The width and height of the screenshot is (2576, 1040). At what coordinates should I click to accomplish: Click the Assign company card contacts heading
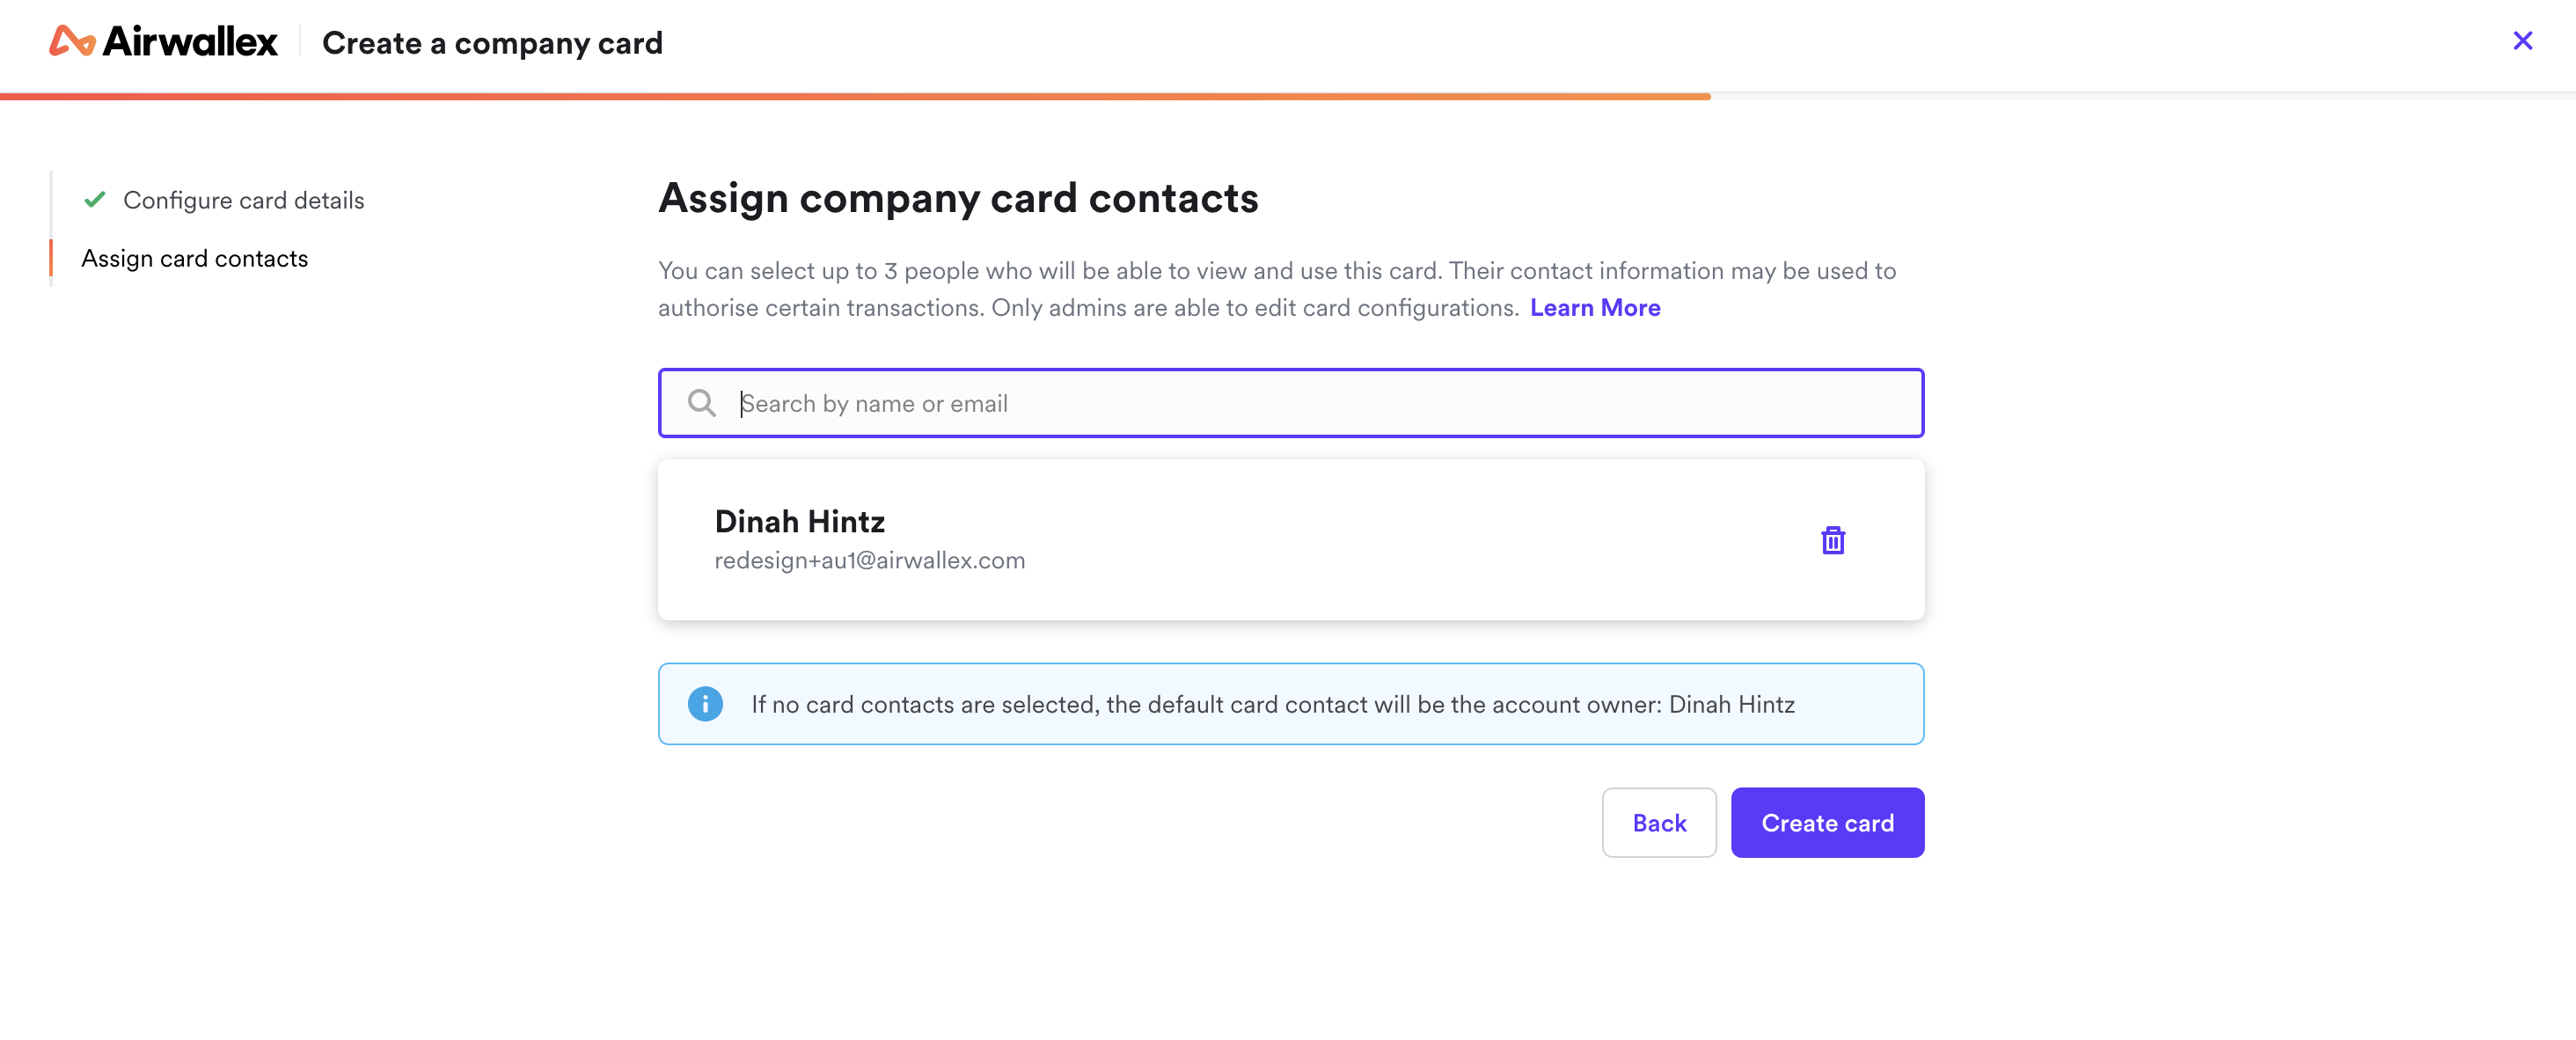coord(958,198)
